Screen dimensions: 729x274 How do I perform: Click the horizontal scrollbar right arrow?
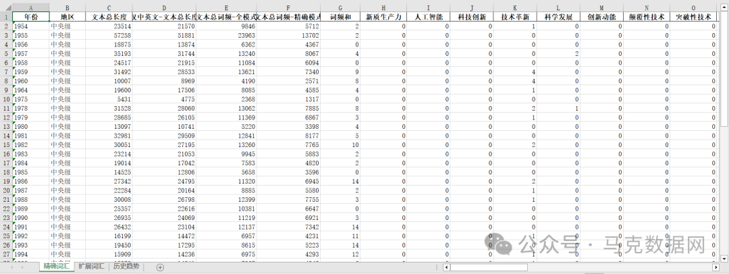(x=716, y=267)
